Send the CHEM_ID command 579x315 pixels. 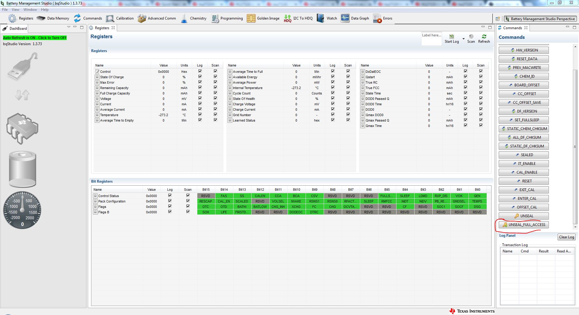coord(524,76)
